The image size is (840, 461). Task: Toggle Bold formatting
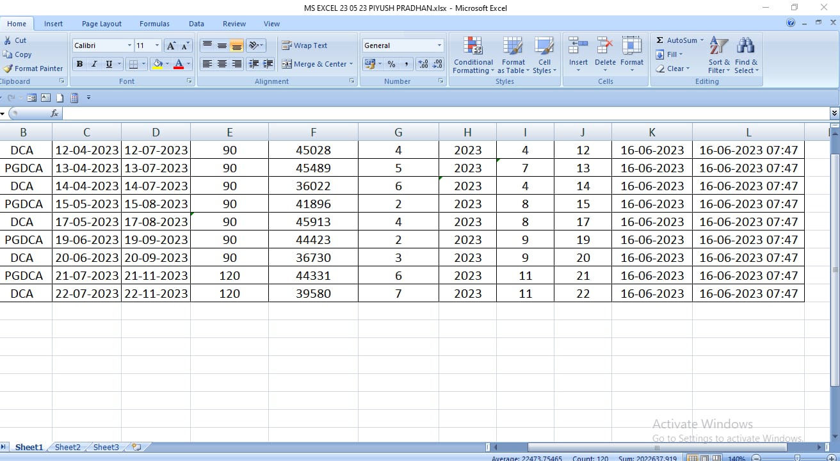[x=79, y=64]
